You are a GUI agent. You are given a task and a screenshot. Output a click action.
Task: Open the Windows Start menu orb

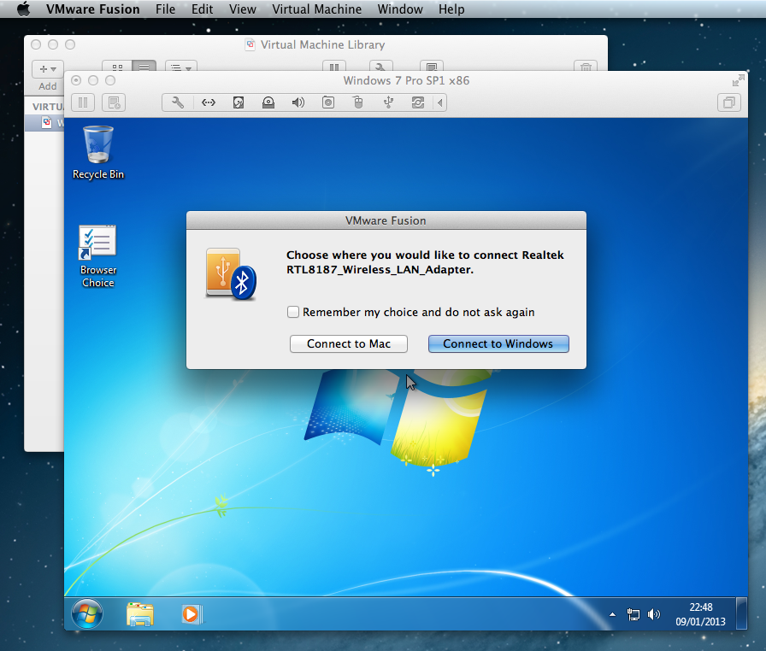coord(87,613)
